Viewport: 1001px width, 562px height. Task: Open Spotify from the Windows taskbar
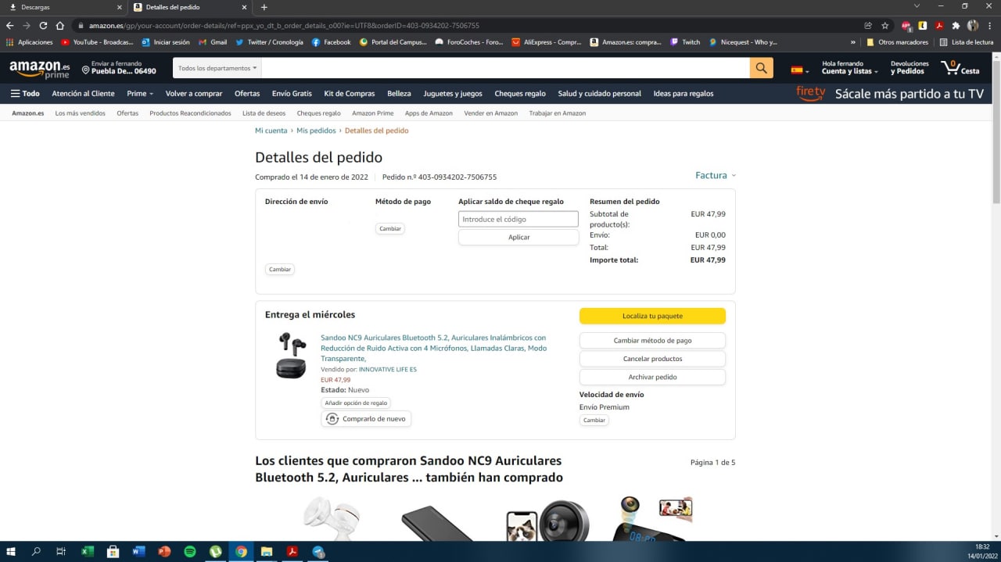189,551
